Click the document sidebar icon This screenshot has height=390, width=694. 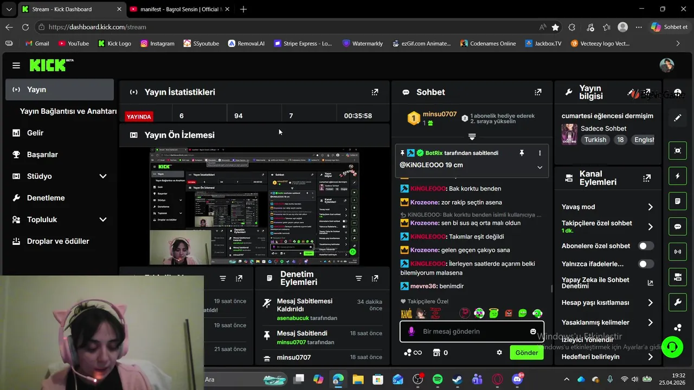[x=678, y=201]
